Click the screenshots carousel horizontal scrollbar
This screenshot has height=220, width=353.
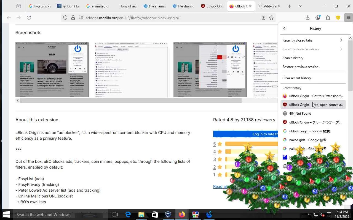click(131, 101)
